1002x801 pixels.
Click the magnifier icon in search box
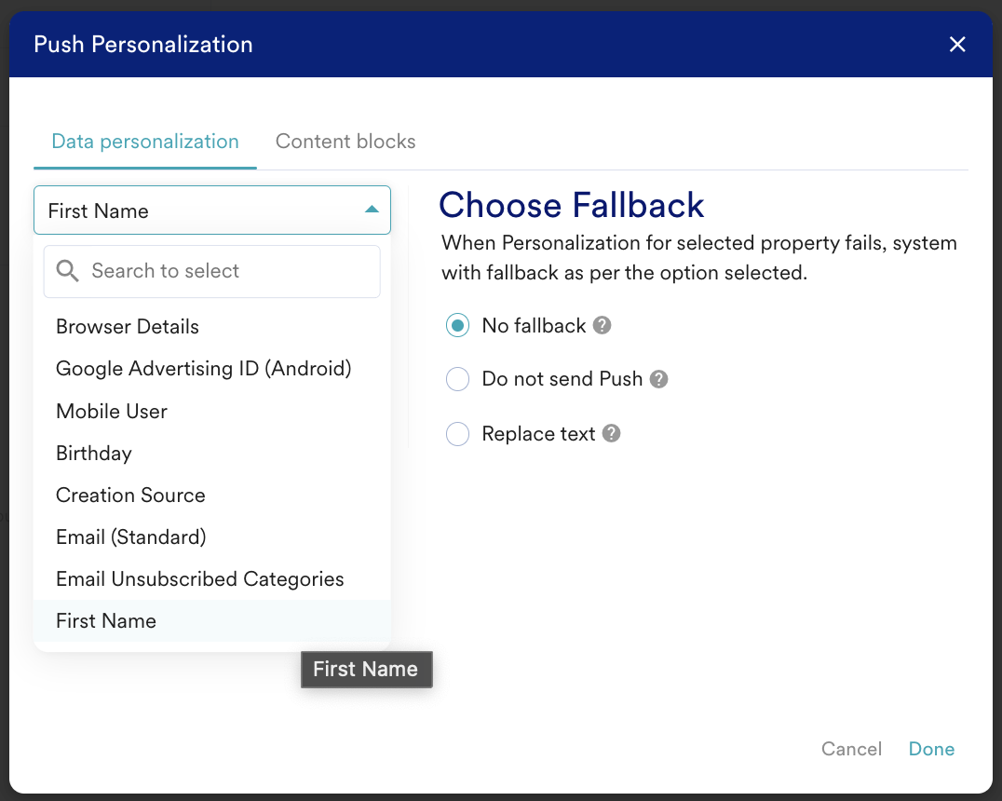[67, 271]
